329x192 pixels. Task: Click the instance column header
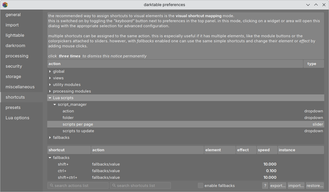[x=301, y=150]
